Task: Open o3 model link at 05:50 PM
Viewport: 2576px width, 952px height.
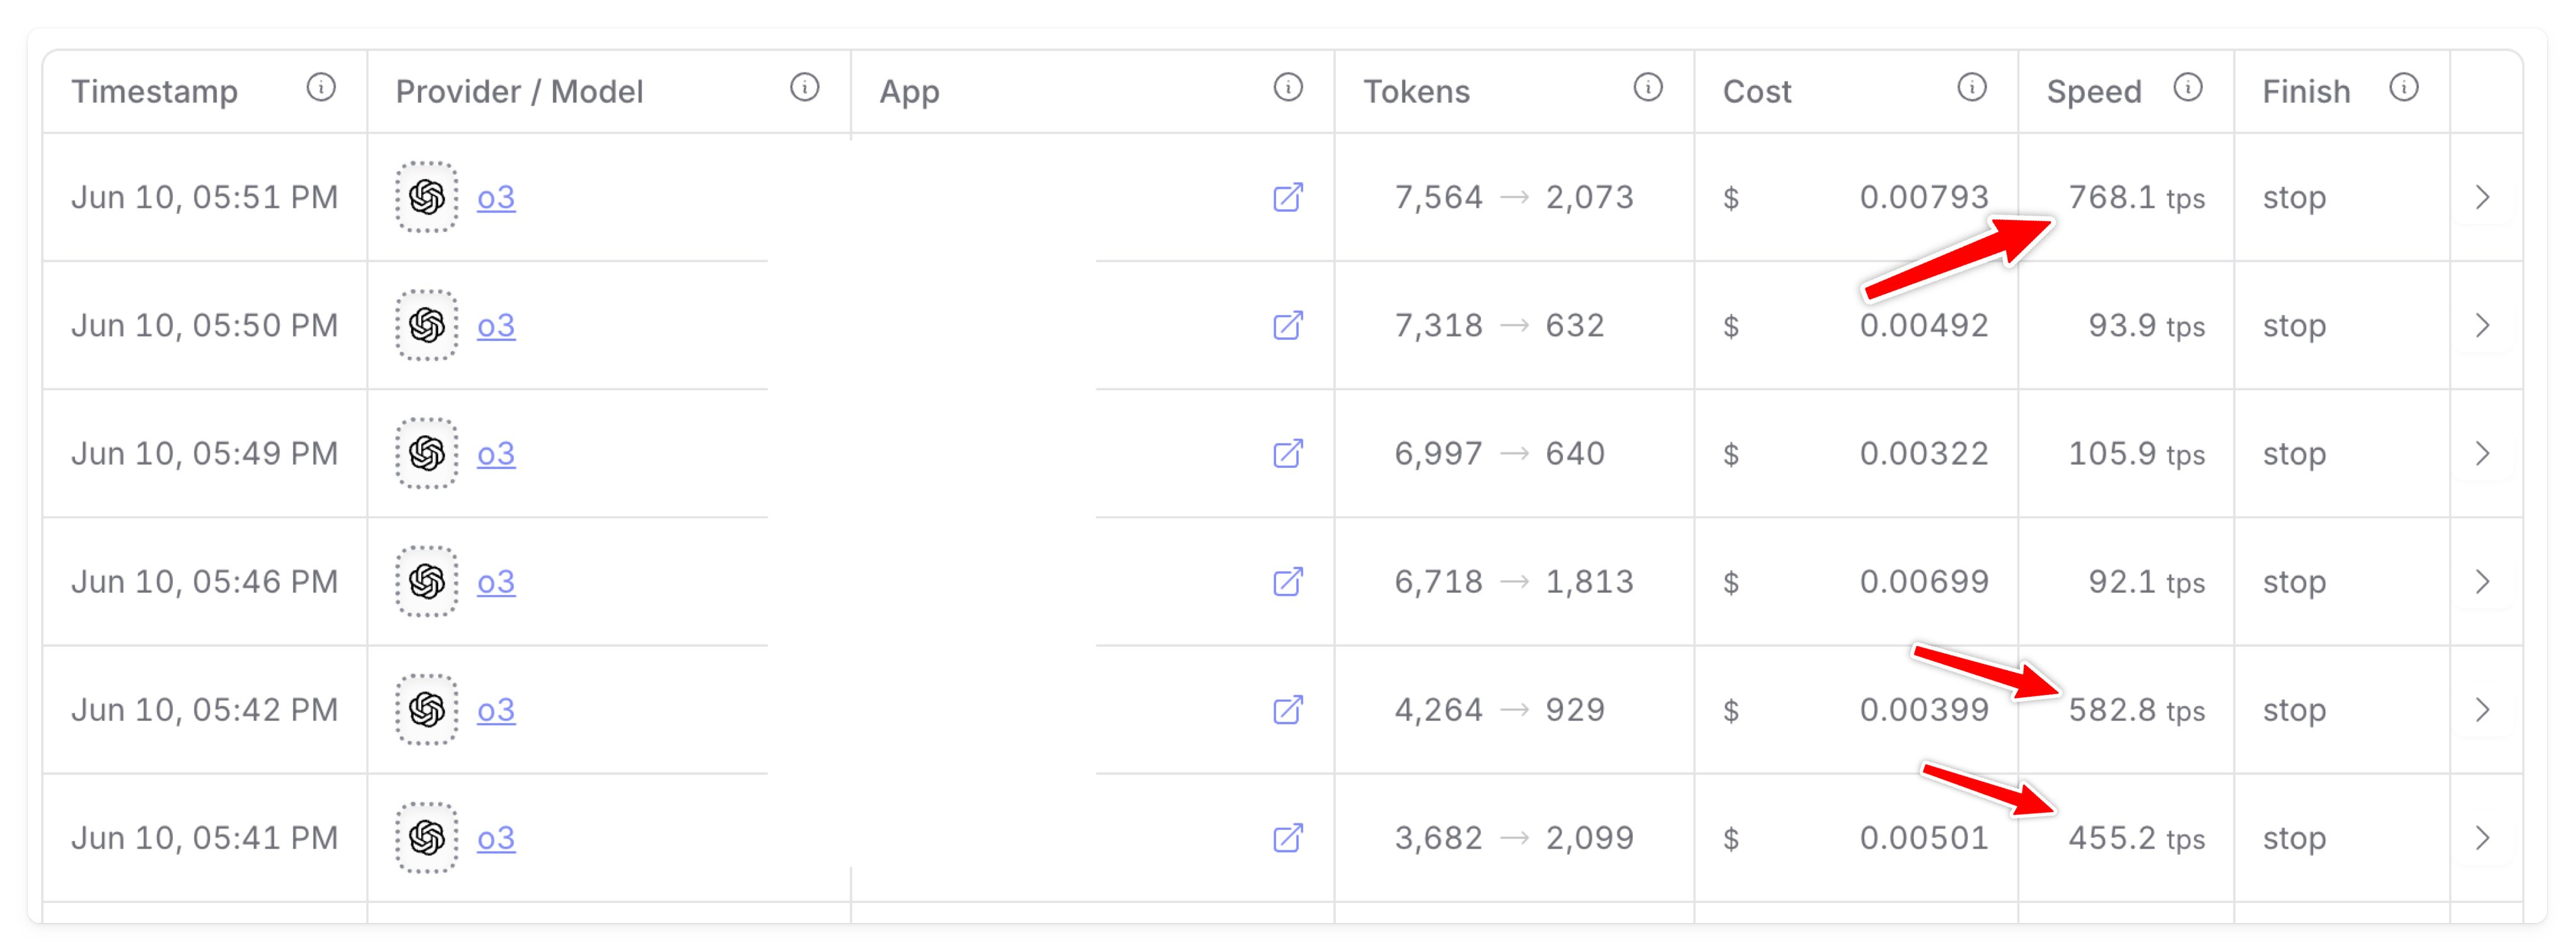Action: [496, 325]
